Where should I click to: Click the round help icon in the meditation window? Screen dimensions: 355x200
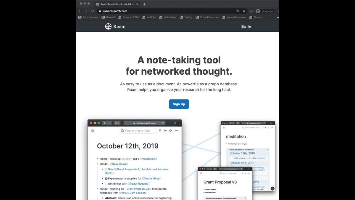coord(272,188)
